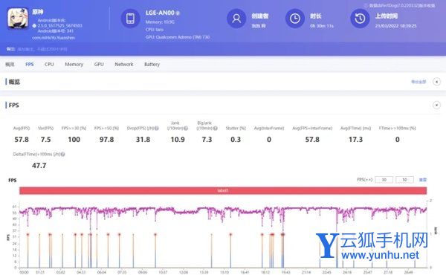Click the help icon beside Delta(FTime)>100ms
Screen dimensions: 446x275
pos(63,154)
